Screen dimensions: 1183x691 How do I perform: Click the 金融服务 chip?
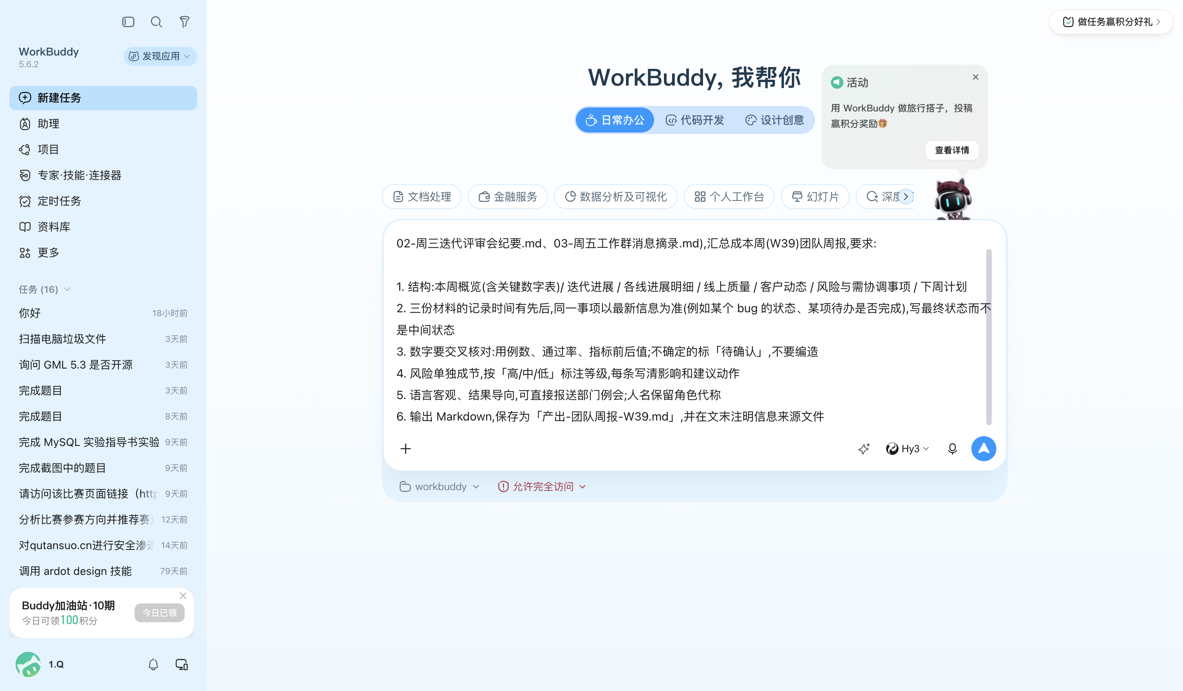pos(507,197)
